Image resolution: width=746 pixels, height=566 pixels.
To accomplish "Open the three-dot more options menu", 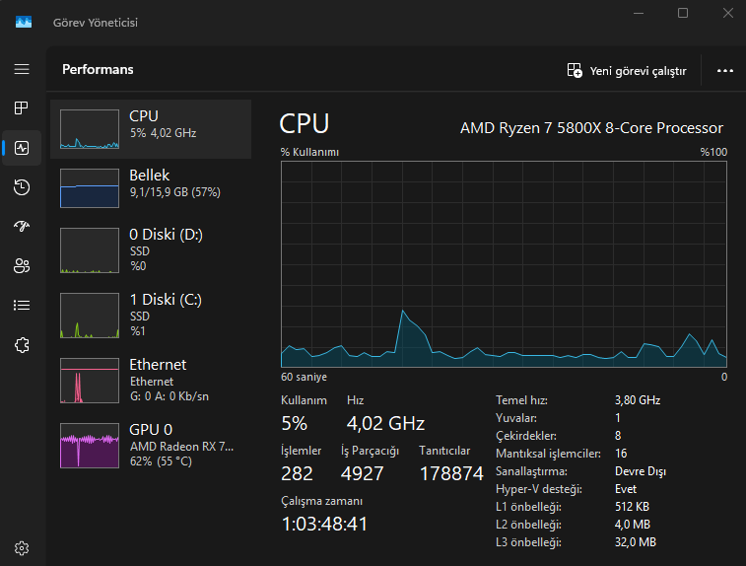I will tap(725, 71).
